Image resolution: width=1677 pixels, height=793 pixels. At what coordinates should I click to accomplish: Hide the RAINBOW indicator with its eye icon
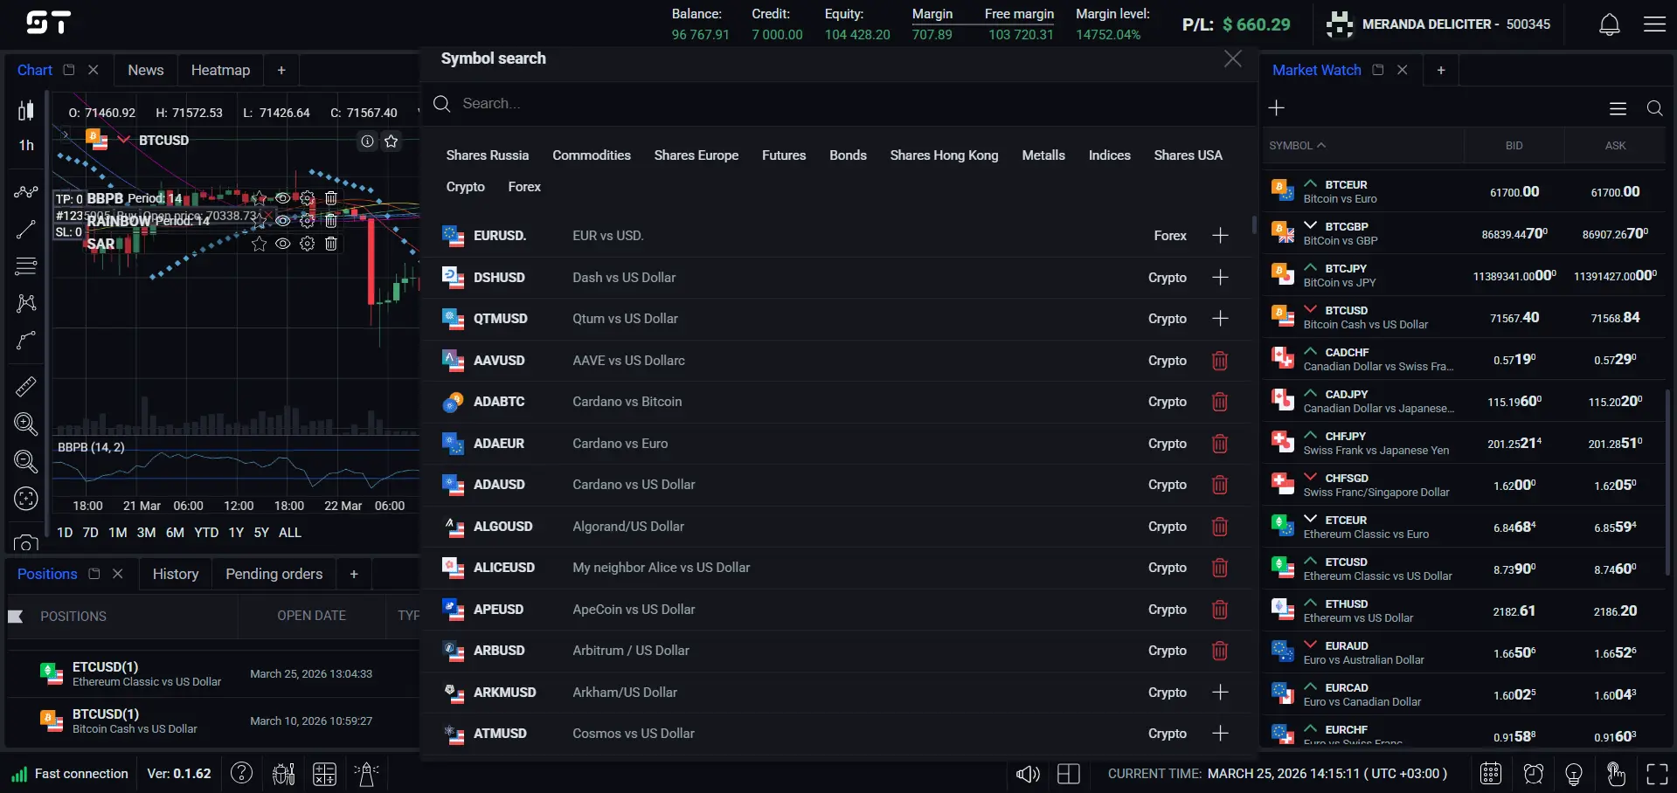tap(282, 221)
